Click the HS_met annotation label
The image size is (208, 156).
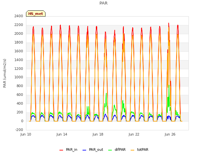pos(36,14)
